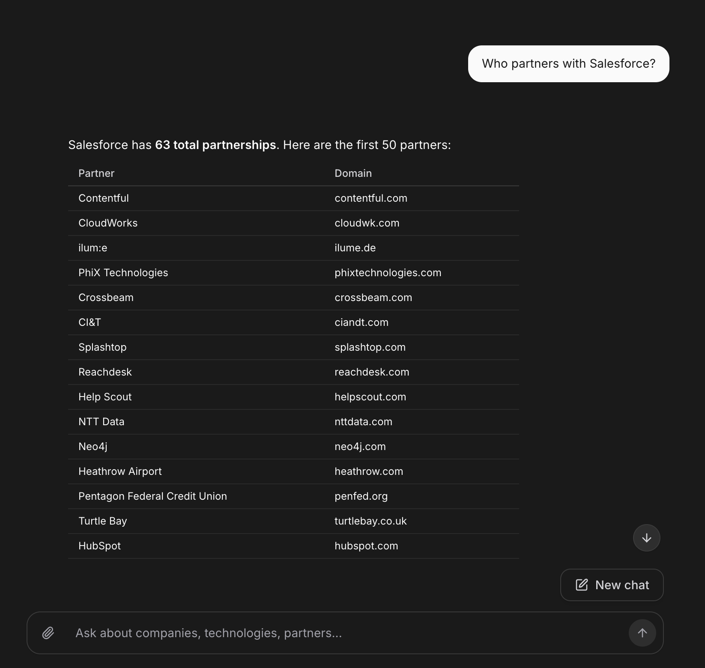Screen dimensions: 705x668
Task: Select the Help Scout partner row
Action: (x=105, y=397)
